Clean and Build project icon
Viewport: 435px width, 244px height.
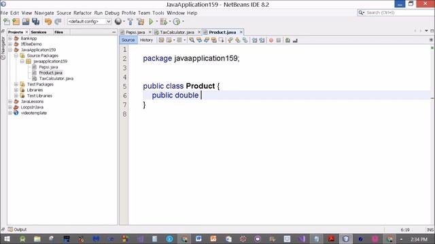coord(141,22)
